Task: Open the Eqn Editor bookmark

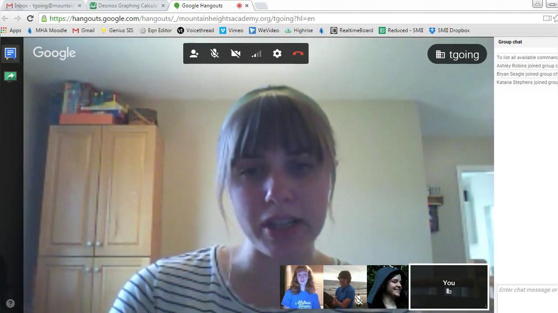Action: [156, 30]
